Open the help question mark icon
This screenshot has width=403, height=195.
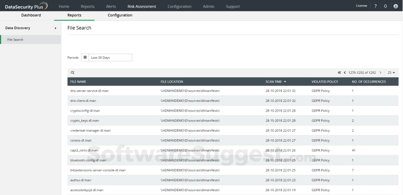[x=376, y=6]
